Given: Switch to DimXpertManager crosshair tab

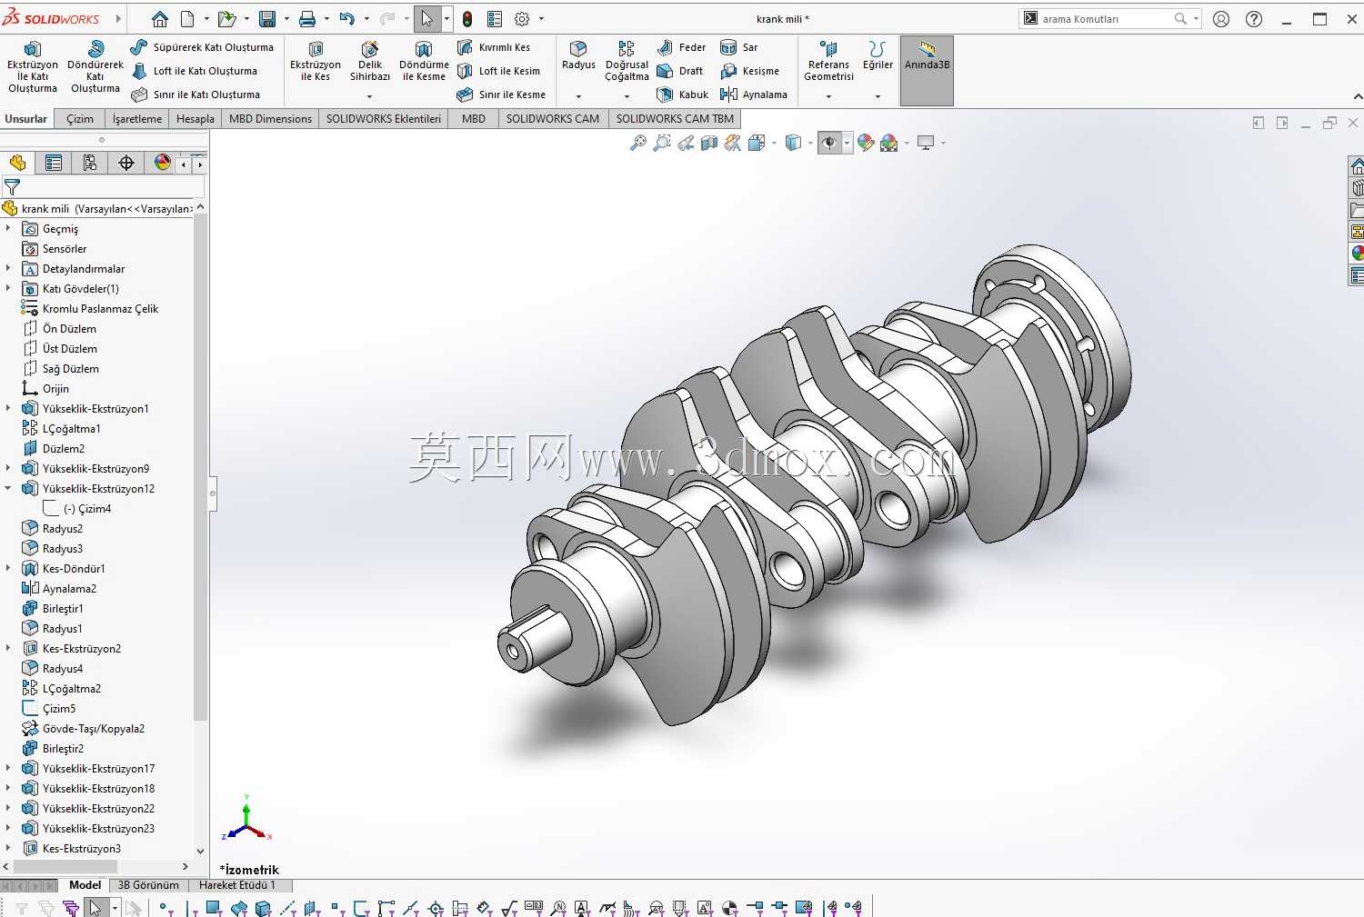Looking at the screenshot, I should point(126,163).
